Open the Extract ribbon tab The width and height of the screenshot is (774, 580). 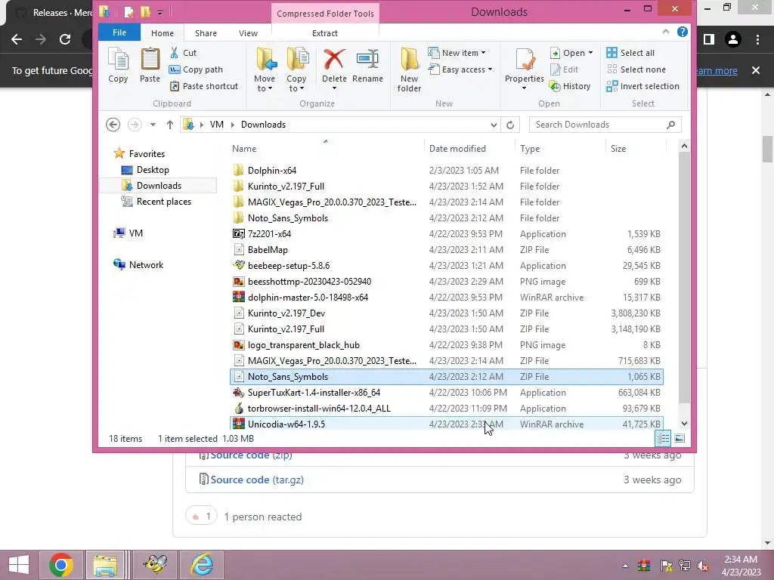click(325, 33)
